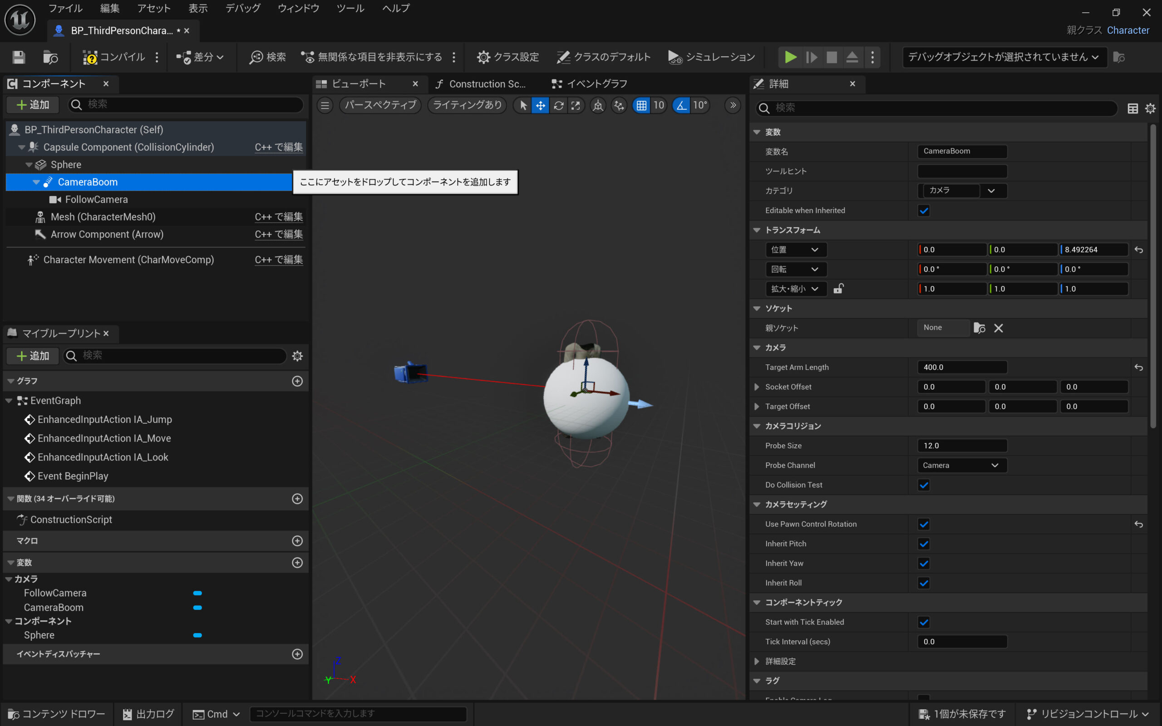The width and height of the screenshot is (1162, 726).
Task: Open the Probe Channel Camera dropdown
Action: pos(961,465)
